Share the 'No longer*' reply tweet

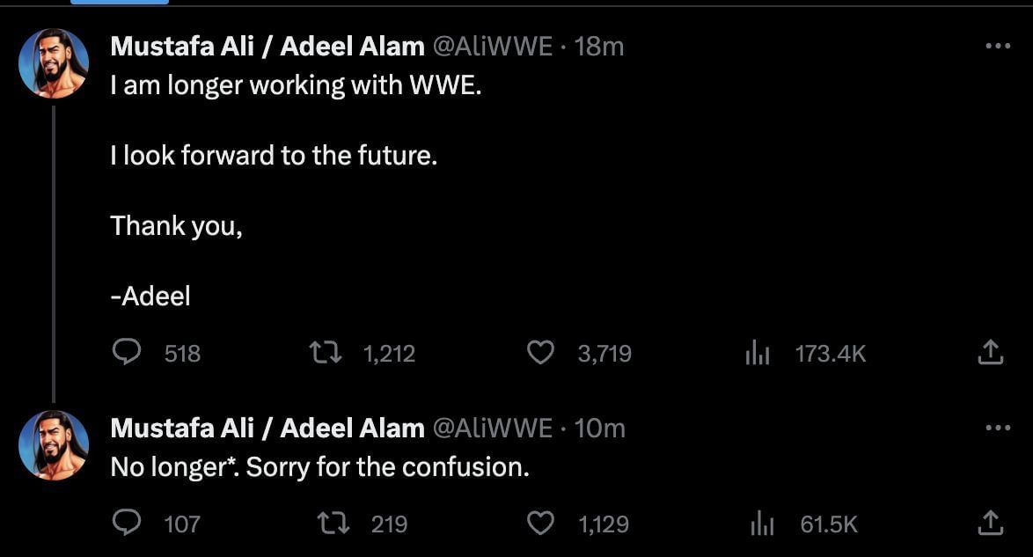click(990, 524)
